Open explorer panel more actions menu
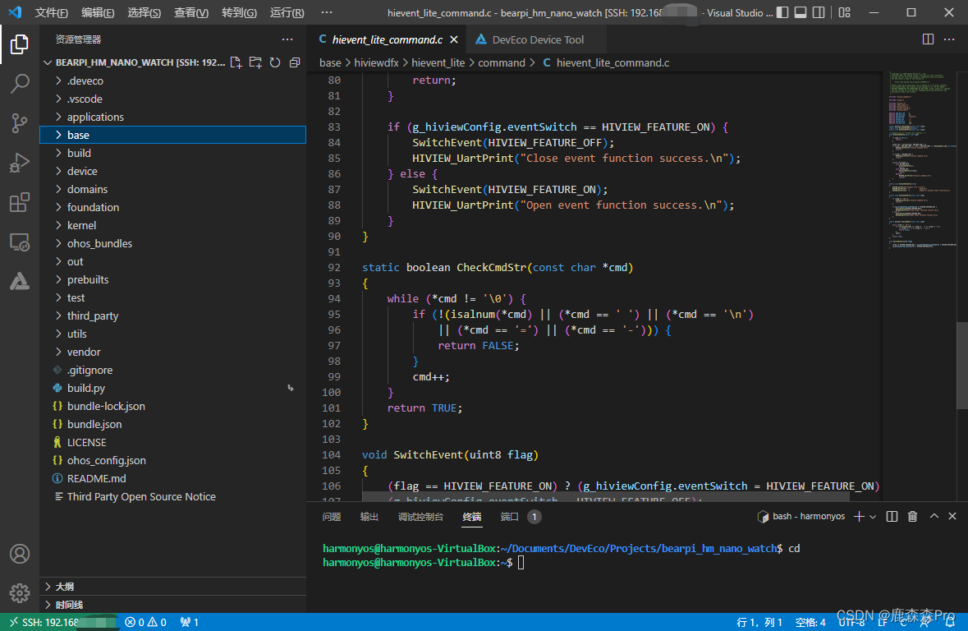968x631 pixels. [287, 39]
